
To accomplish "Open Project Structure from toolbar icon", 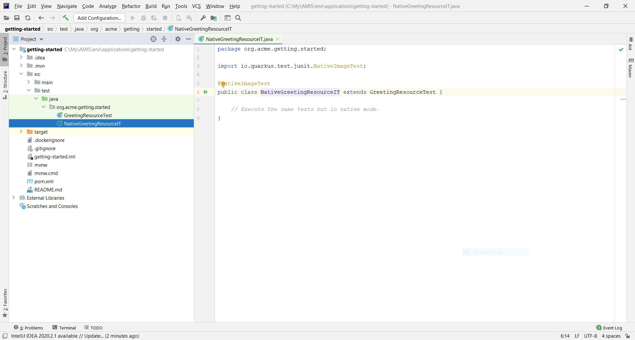I will point(214,18).
